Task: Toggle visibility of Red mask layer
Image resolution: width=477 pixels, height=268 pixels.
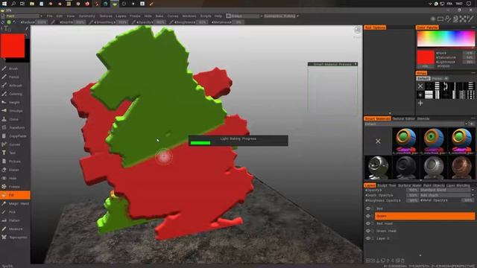Action: click(368, 223)
